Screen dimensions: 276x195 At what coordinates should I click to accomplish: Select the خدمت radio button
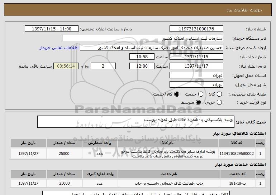[201, 94]
